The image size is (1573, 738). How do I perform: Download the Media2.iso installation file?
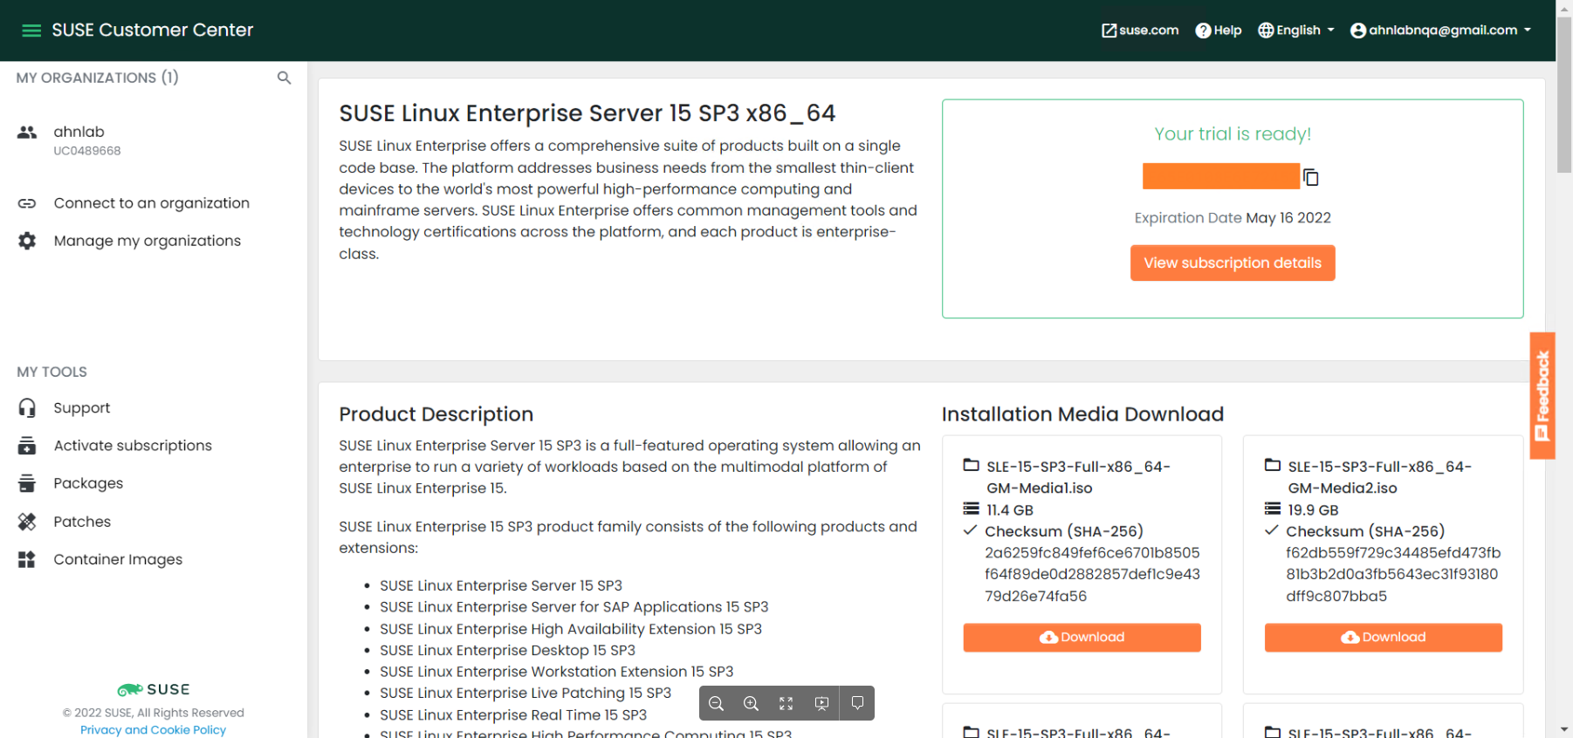point(1383,638)
